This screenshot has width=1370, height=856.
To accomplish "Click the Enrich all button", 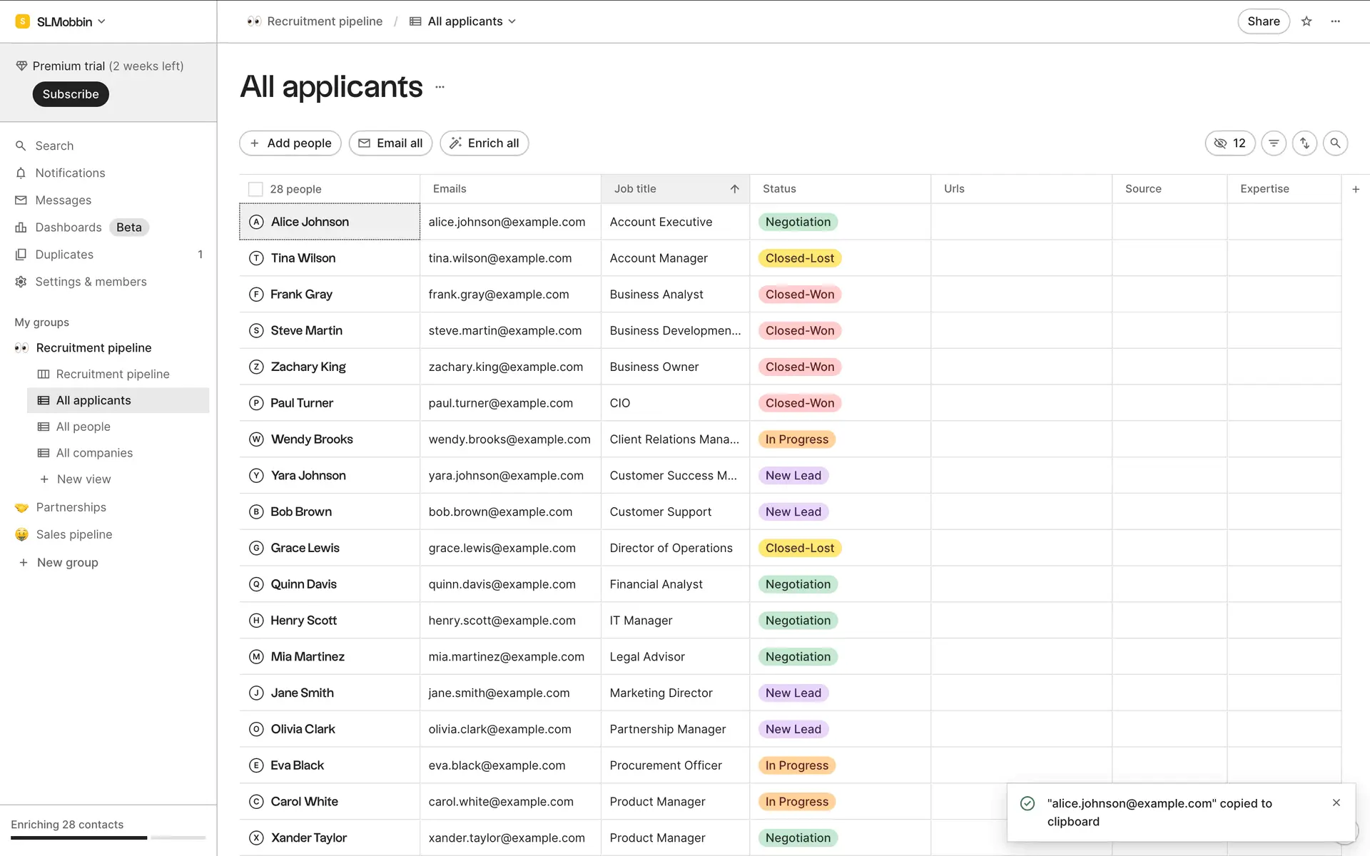I will click(x=484, y=143).
